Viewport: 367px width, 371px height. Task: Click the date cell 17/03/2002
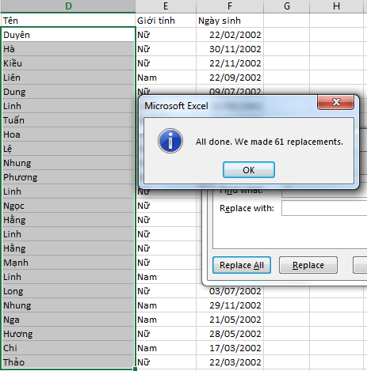tap(230, 348)
